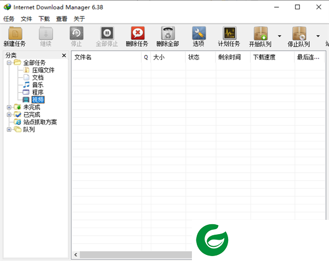Select the 压缩文件 category
This screenshot has height=261, width=329.
click(x=43, y=70)
